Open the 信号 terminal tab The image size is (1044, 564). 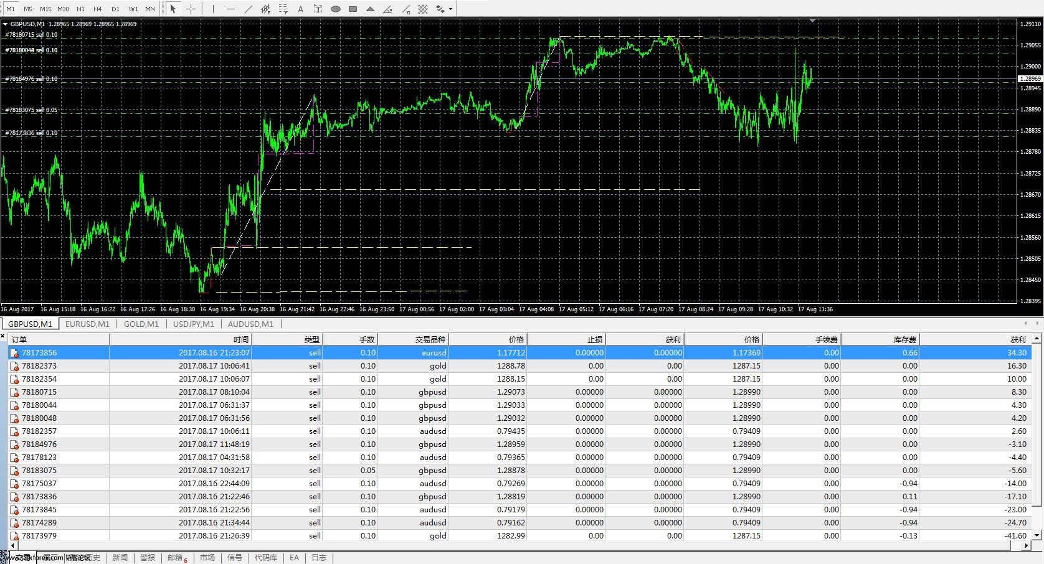(235, 558)
